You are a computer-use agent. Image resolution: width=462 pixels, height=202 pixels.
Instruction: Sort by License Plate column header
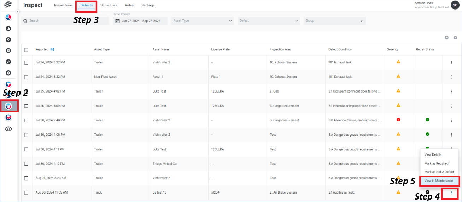[220, 49]
